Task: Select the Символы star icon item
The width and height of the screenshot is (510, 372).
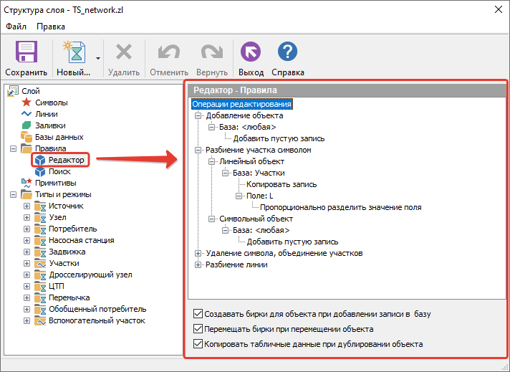Action: tap(51, 102)
